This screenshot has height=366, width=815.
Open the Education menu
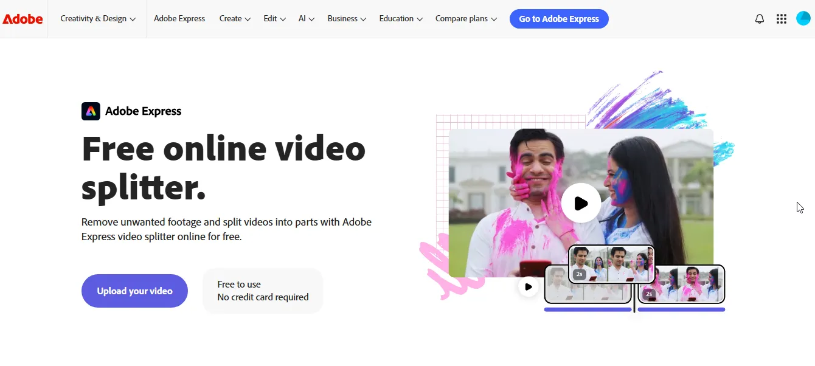click(401, 19)
